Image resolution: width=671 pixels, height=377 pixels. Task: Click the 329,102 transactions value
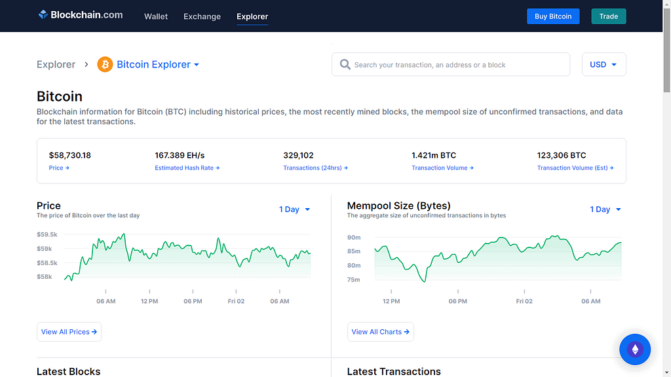[x=298, y=155]
